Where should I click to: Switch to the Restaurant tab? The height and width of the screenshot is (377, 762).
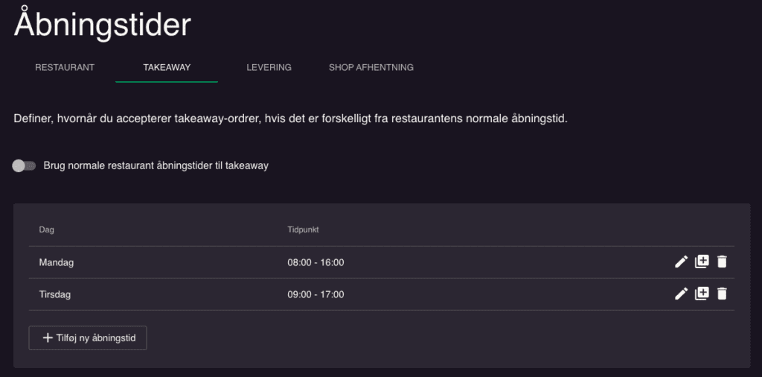pos(65,68)
